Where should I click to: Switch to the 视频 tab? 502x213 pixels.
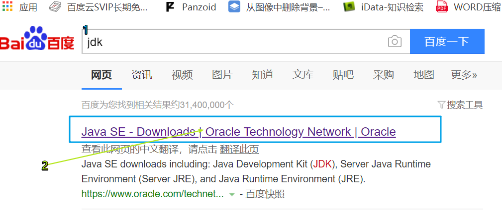pyautogui.click(x=182, y=75)
